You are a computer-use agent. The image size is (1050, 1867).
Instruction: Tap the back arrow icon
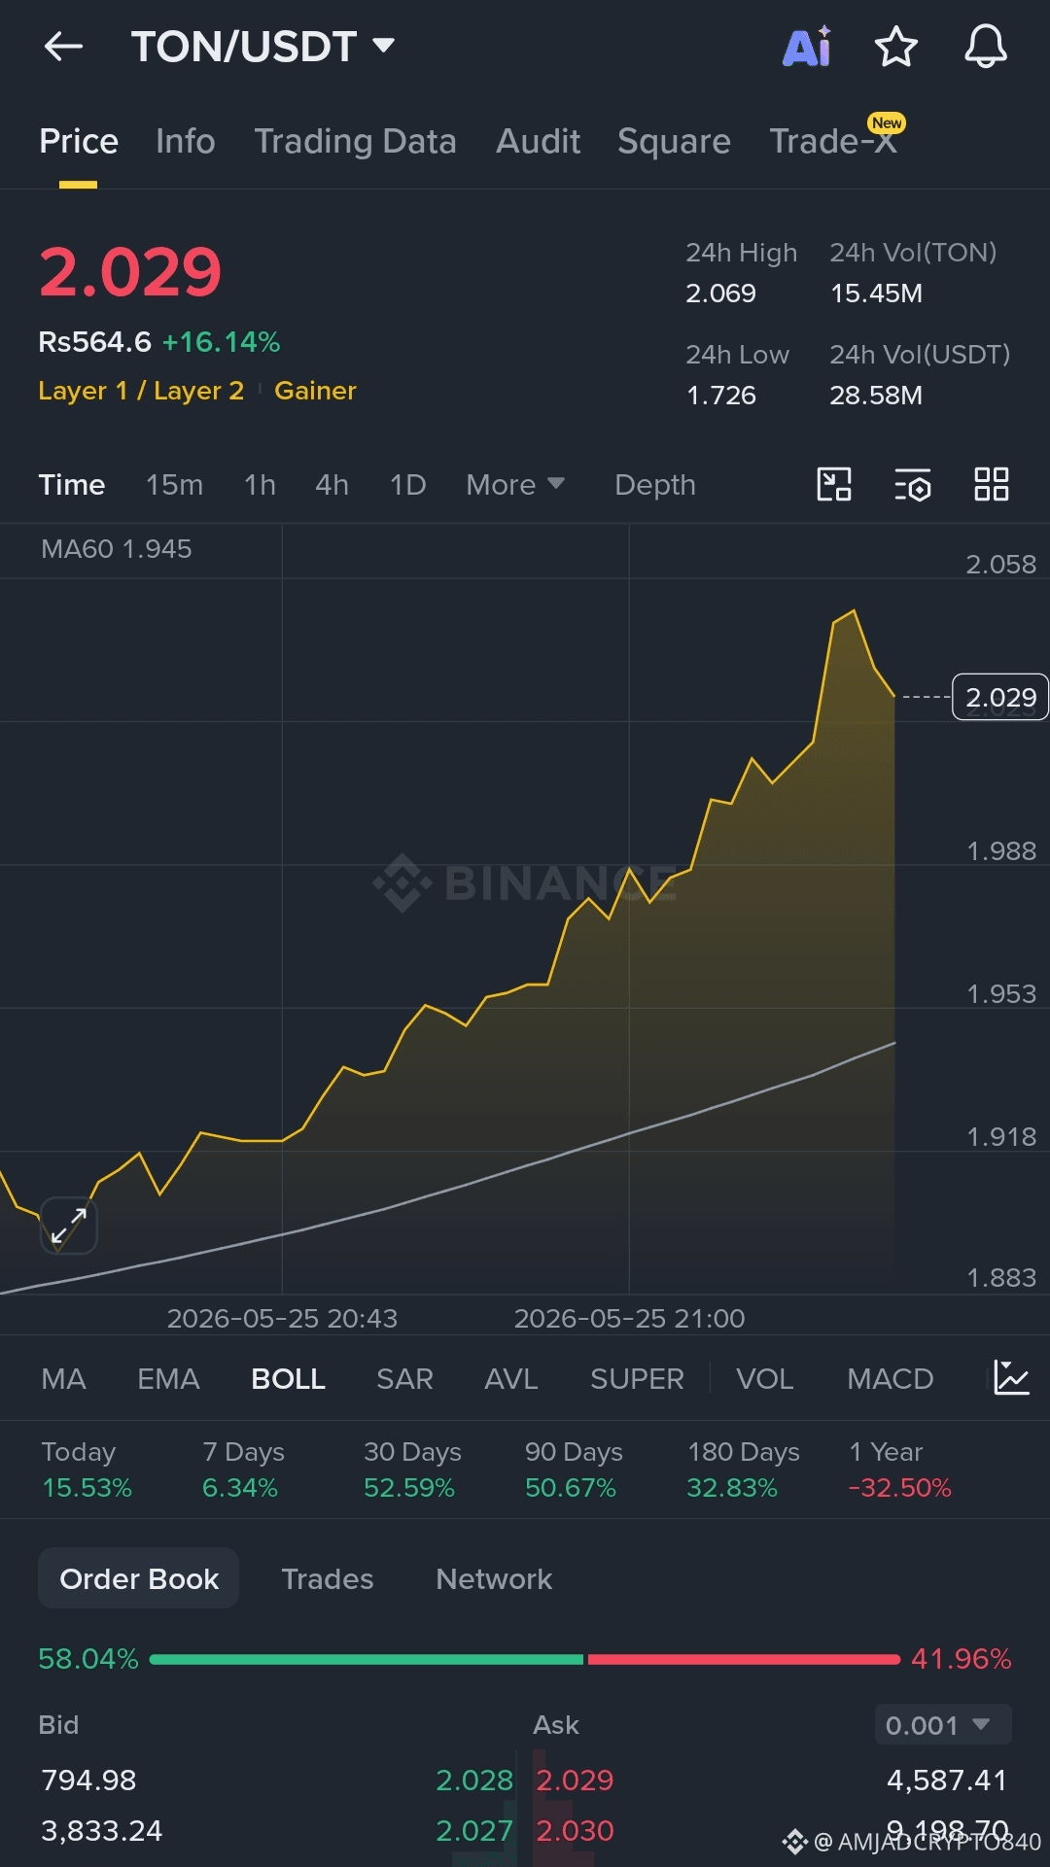[63, 46]
